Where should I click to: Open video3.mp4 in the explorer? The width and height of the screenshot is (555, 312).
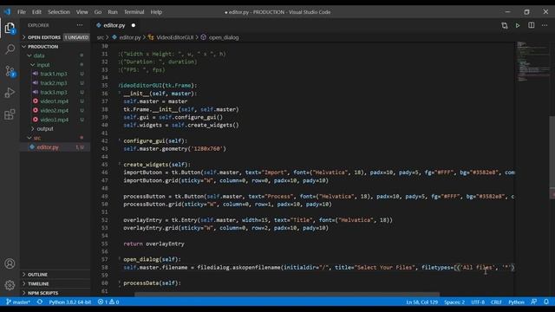point(55,120)
